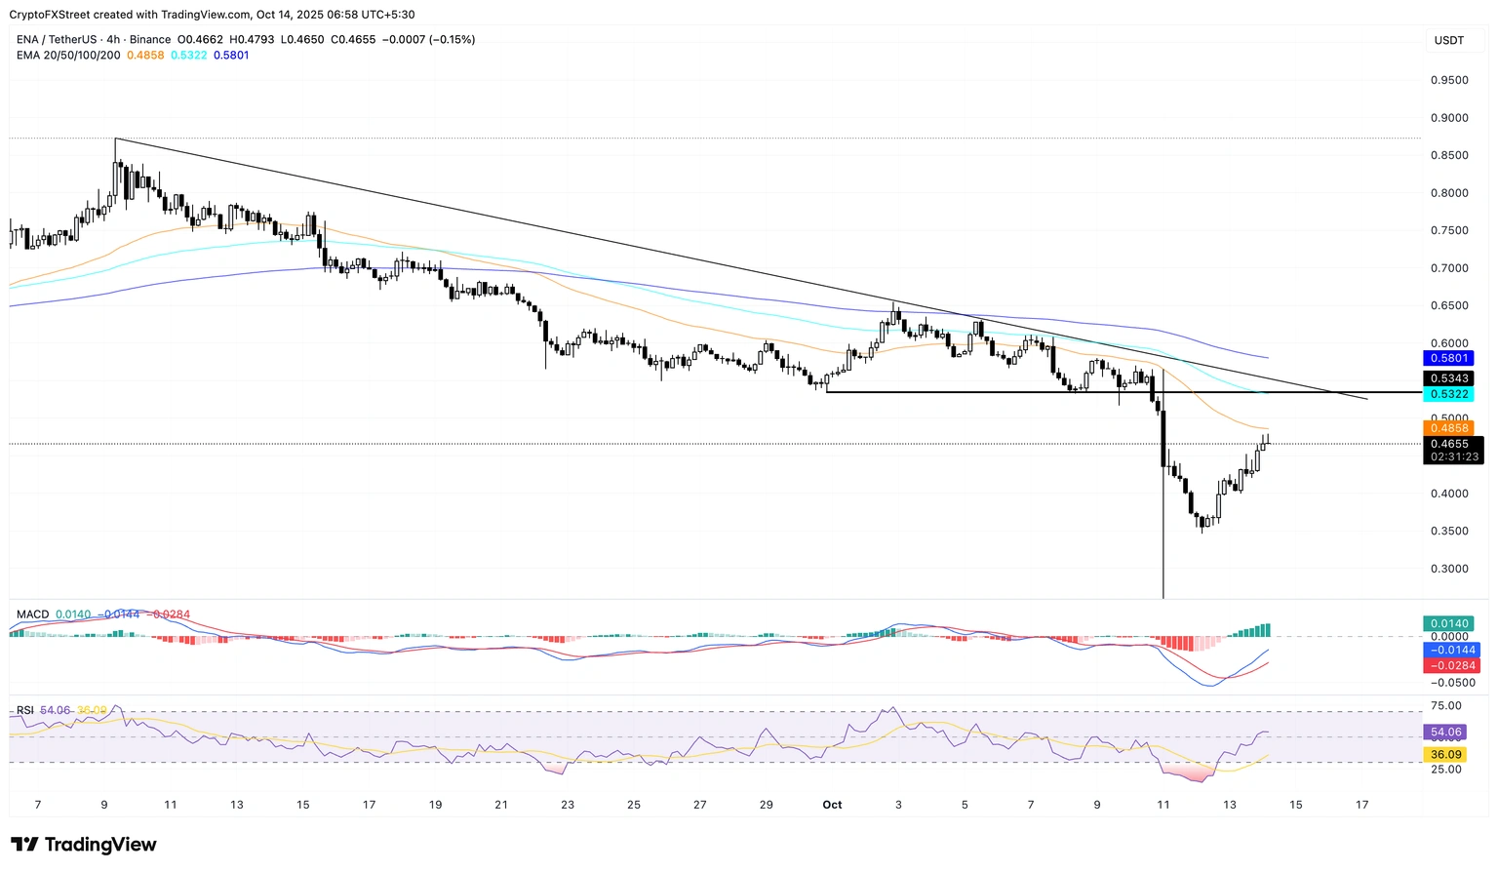Click the blue 0.5801 EMA price tag
The image size is (1498, 872).
1449,358
